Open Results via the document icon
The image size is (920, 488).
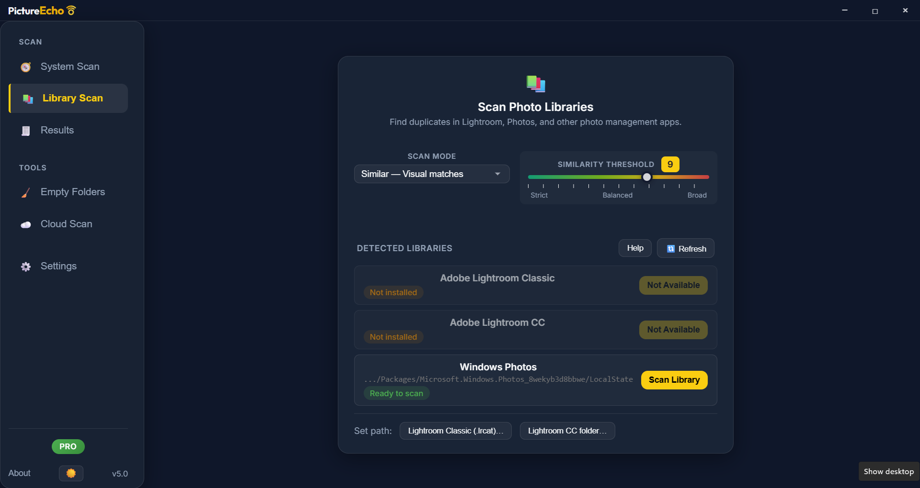click(25, 131)
